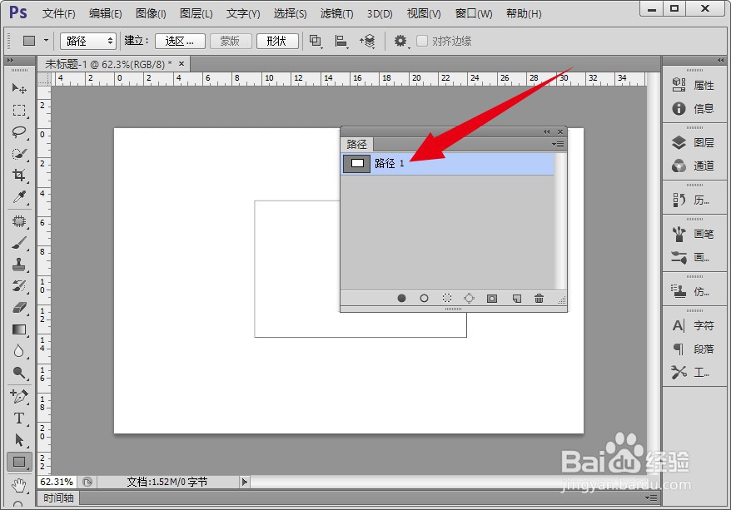Open geometry options gear icon
This screenshot has width=731, height=510.
400,41
